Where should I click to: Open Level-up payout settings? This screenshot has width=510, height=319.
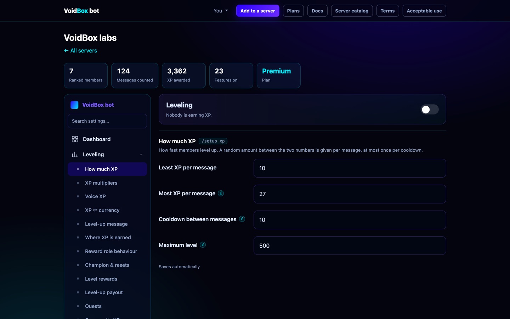pos(107,292)
